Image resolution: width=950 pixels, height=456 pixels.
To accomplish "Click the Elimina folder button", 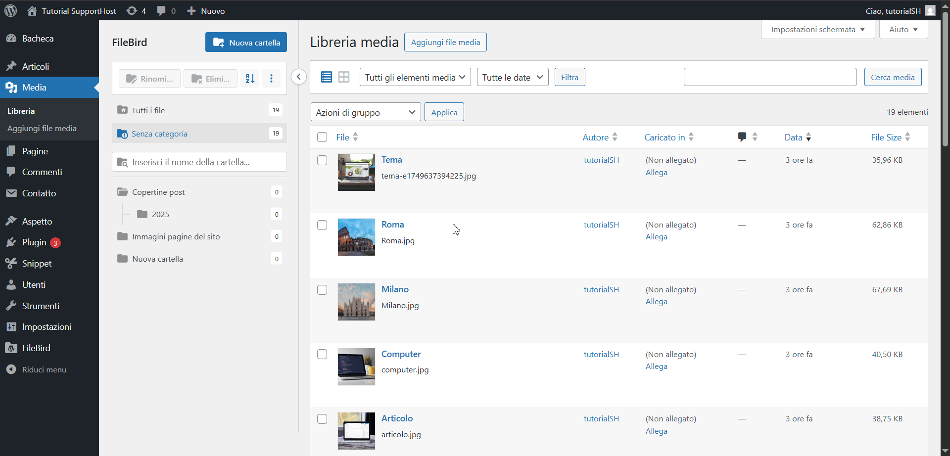I will [x=210, y=79].
